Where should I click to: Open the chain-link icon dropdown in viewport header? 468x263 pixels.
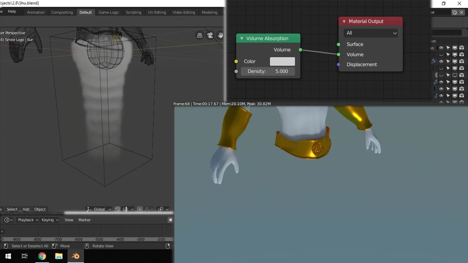[163, 209]
